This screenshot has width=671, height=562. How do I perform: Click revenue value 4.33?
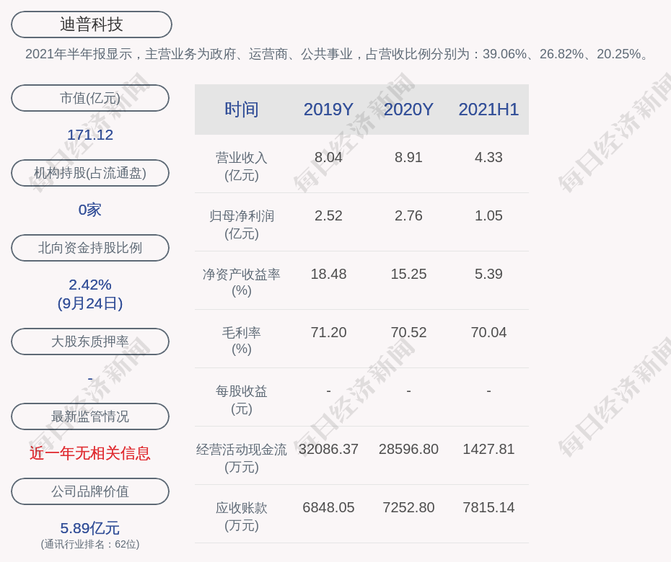coord(488,157)
